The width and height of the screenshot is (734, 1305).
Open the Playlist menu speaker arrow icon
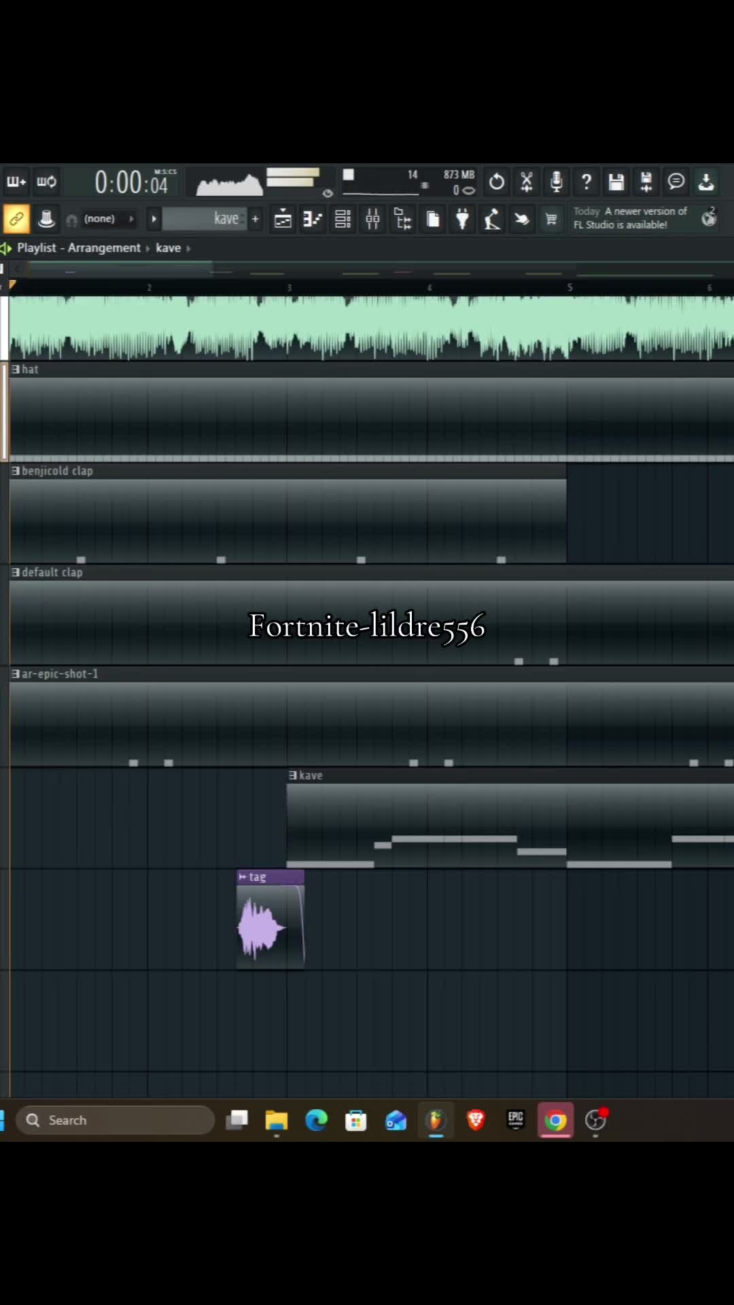click(x=7, y=248)
